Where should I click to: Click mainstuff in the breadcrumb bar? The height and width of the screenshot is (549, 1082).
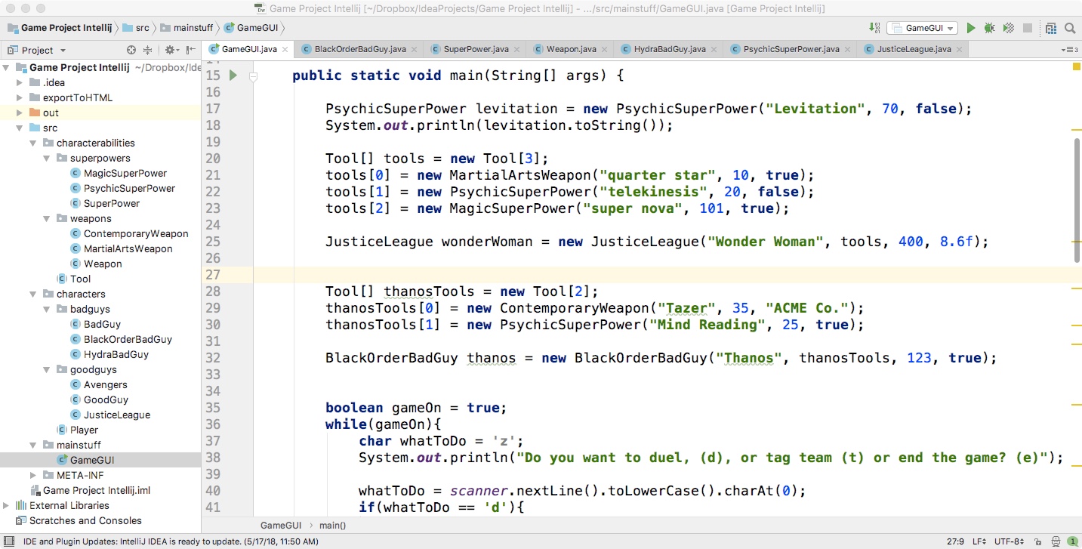coord(193,28)
